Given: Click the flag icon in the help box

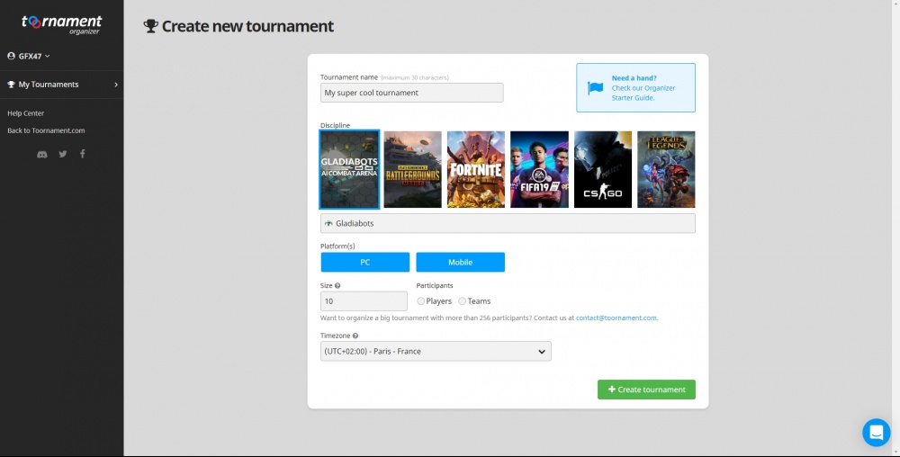Looking at the screenshot, I should coord(595,88).
